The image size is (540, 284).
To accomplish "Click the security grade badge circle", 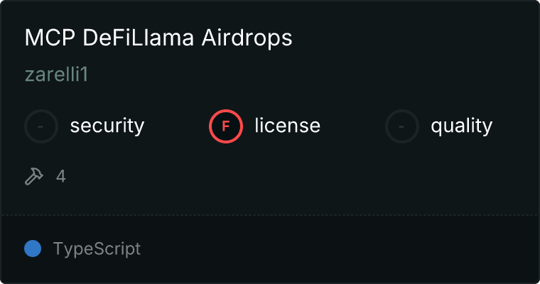I will click(41, 126).
